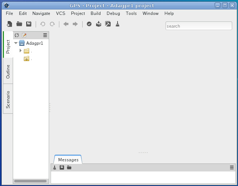238x186 pixels.
Task: Save the current file with the disk icon
Action: [29, 24]
